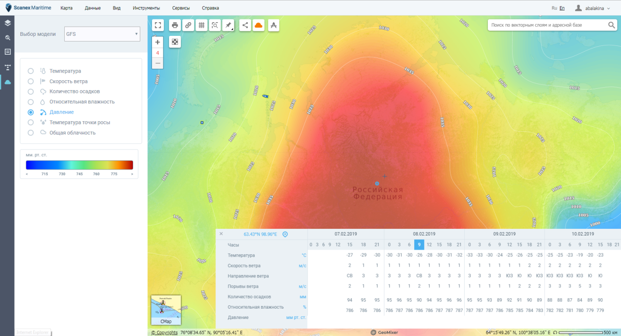Click the checkerboard transparency icon
This screenshot has width=621, height=336.
(175, 42)
